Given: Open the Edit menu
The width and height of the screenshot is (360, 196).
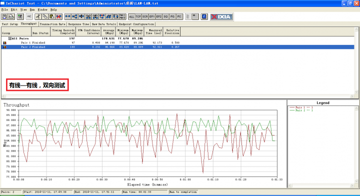Looking at the screenshot, I should [14, 9].
